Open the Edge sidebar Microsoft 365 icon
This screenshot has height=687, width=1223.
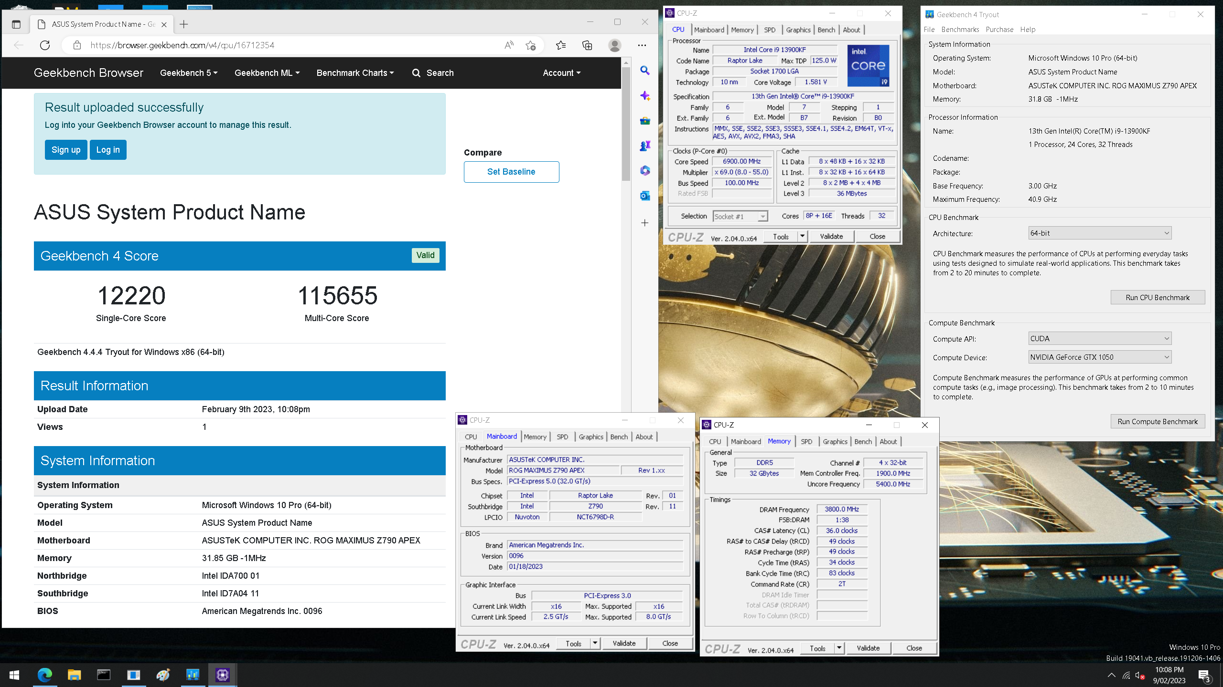click(645, 170)
